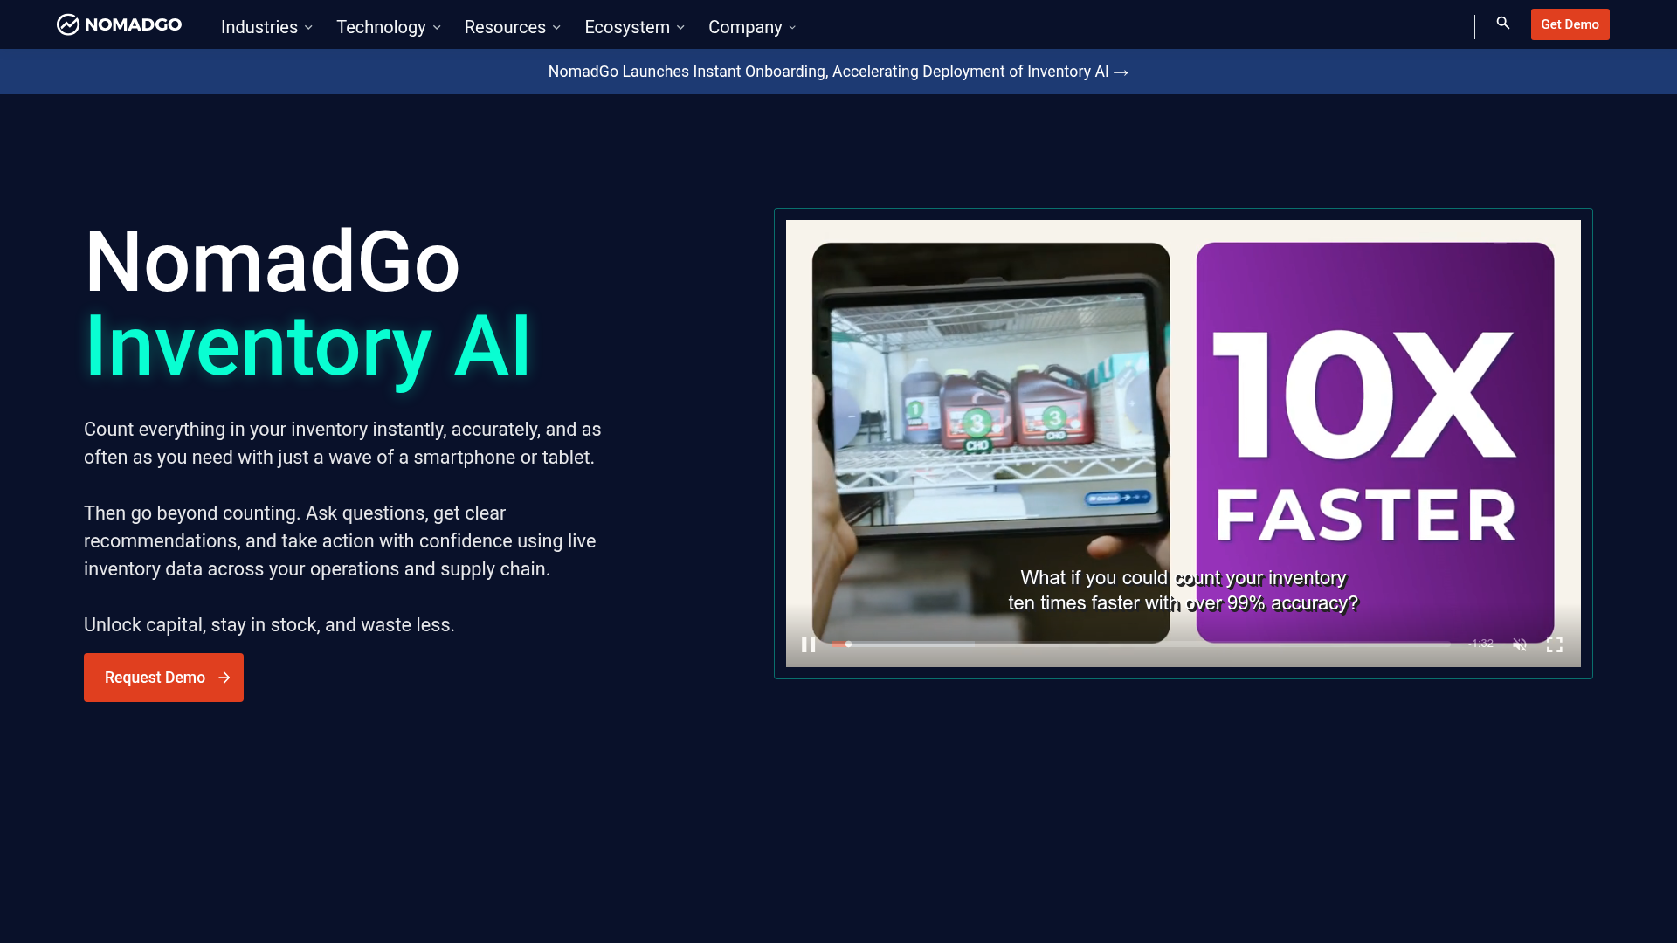1677x943 pixels.
Task: Click the Get Demo button
Action: click(x=1570, y=24)
